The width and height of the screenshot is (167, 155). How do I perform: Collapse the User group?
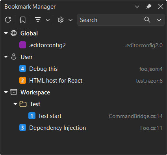6,57
